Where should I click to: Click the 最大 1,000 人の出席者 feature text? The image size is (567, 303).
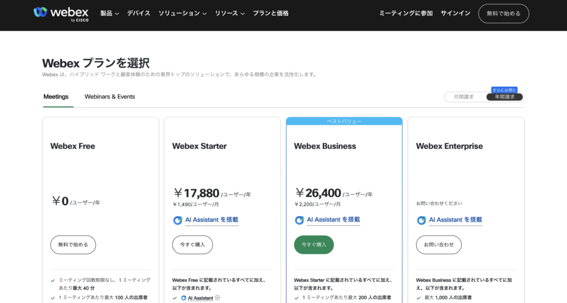click(448, 297)
